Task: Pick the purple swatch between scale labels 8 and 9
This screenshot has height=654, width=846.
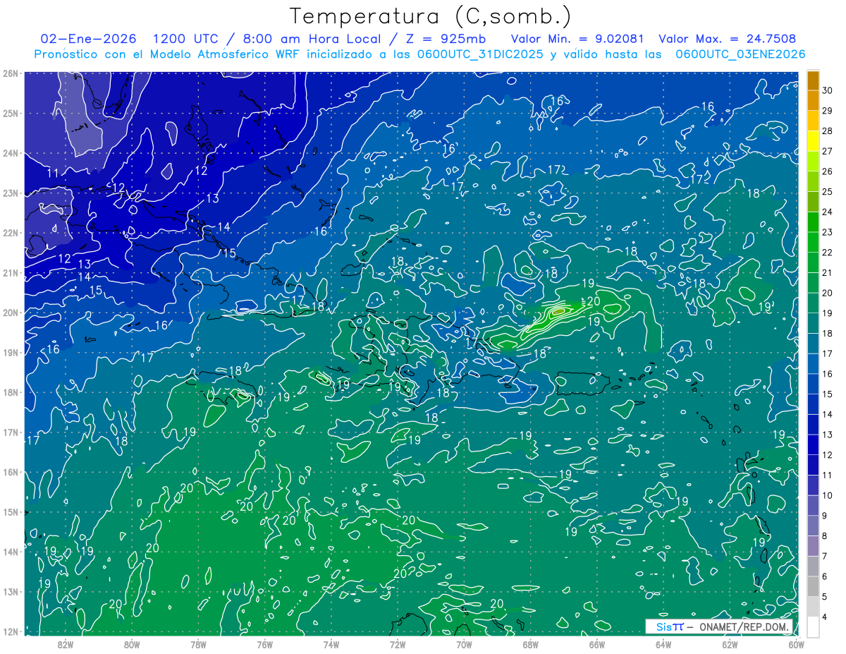Action: click(813, 526)
